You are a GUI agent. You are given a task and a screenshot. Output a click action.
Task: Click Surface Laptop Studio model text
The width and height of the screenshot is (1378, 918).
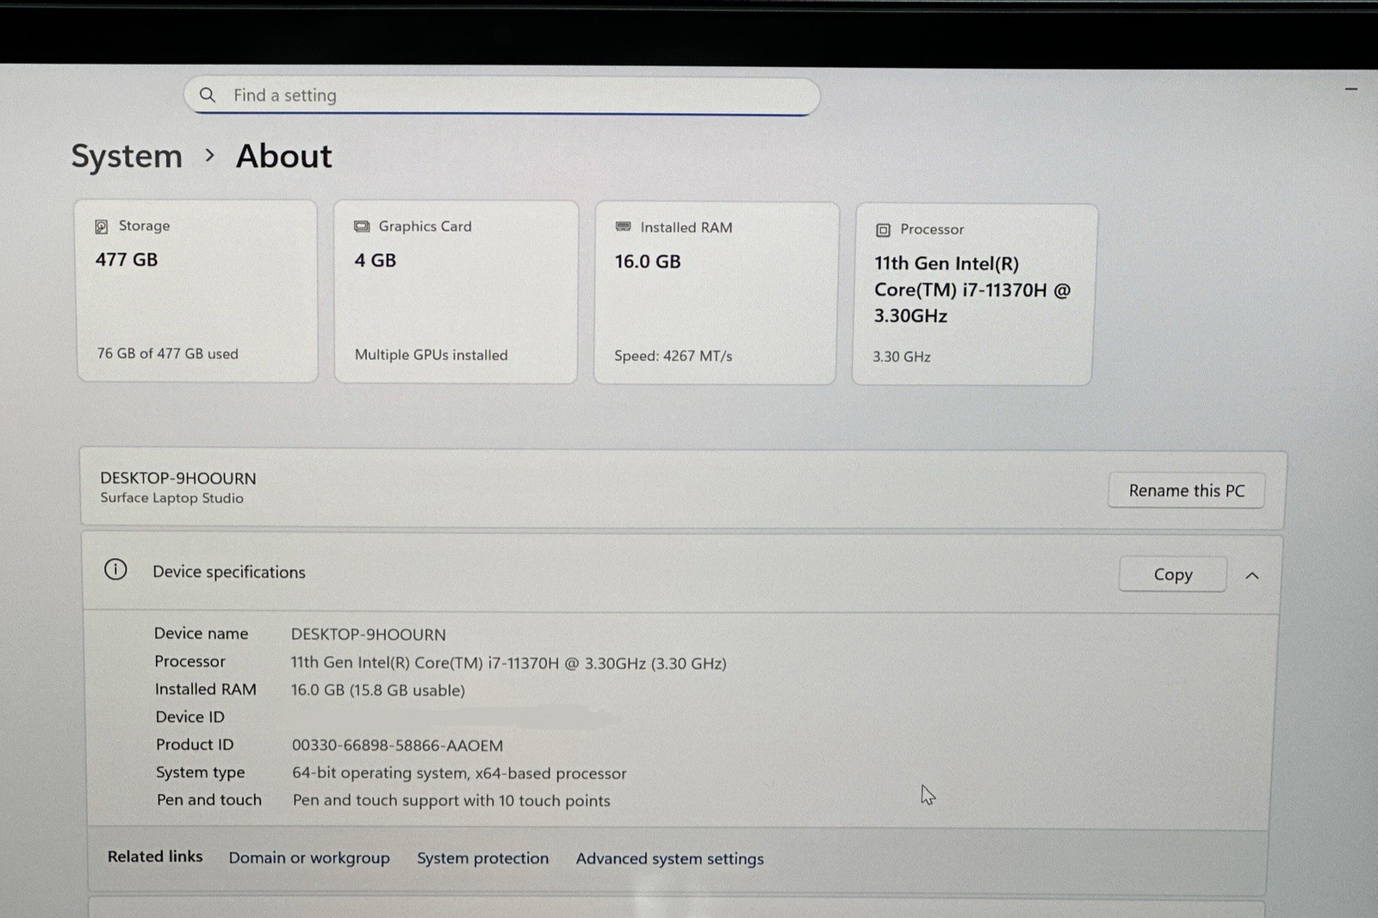coord(172,498)
